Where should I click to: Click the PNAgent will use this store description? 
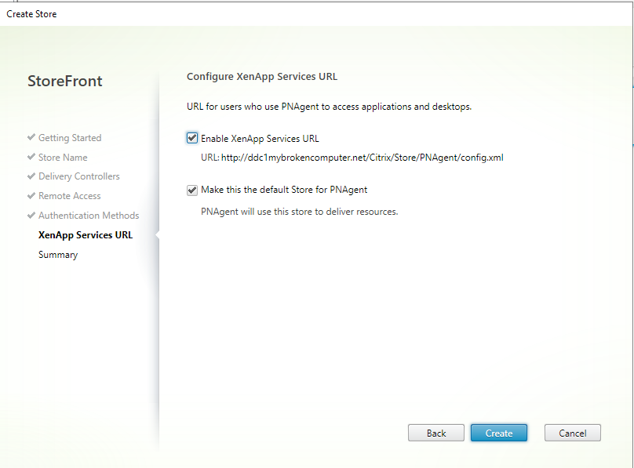(x=300, y=212)
